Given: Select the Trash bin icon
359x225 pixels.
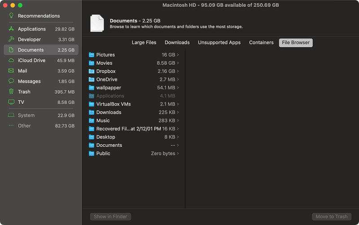Looking at the screenshot, I should pyautogui.click(x=11, y=92).
